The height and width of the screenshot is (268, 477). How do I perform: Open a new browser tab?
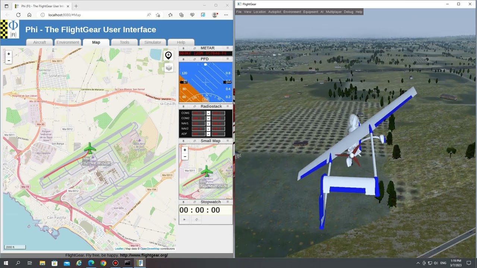tap(76, 6)
